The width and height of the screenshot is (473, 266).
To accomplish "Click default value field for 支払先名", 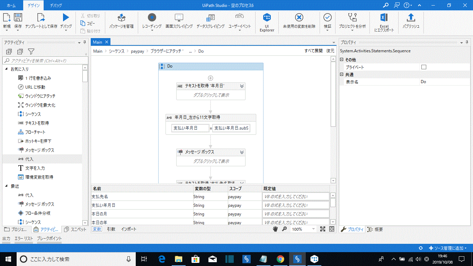I will point(296,196).
